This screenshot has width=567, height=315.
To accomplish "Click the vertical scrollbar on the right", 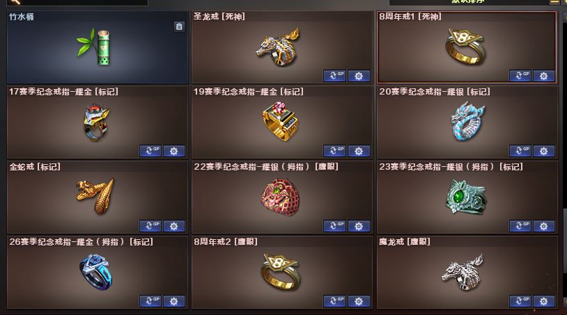I will point(564,159).
